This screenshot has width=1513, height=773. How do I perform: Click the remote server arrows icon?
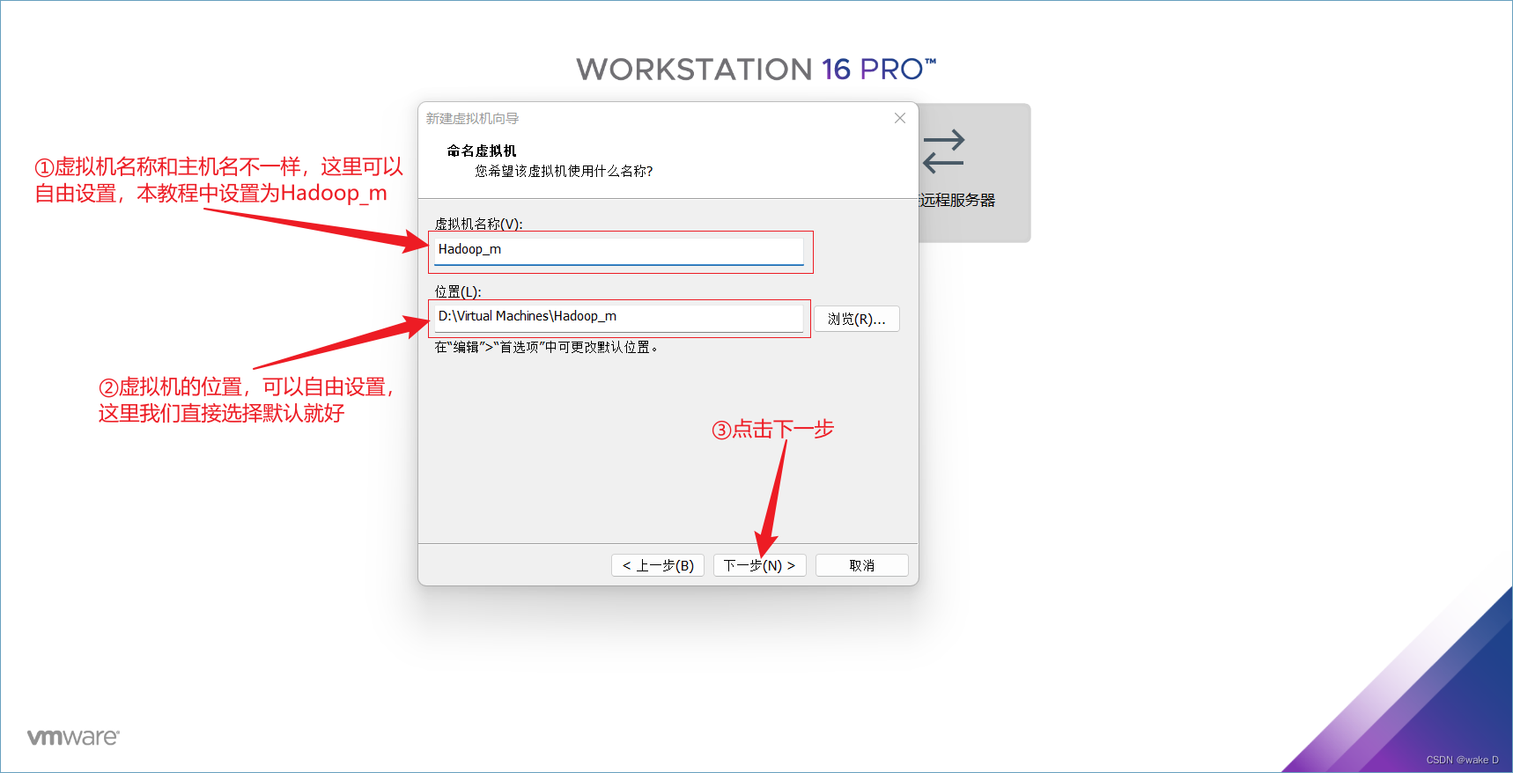[x=944, y=151]
